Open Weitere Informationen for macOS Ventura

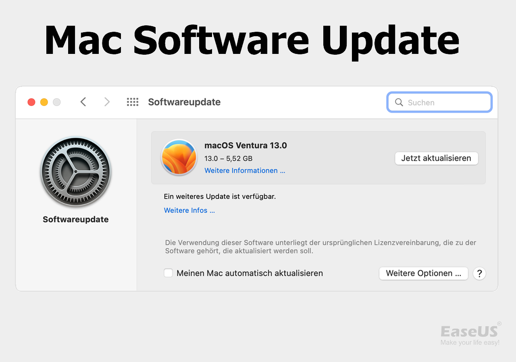click(x=245, y=171)
